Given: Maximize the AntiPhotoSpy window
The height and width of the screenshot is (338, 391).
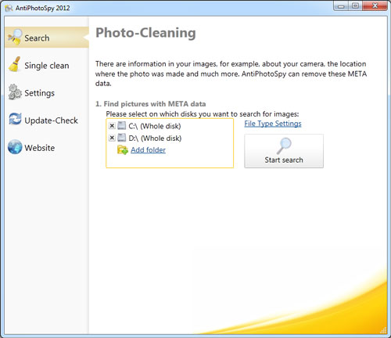Looking at the screenshot, I should 355,5.
